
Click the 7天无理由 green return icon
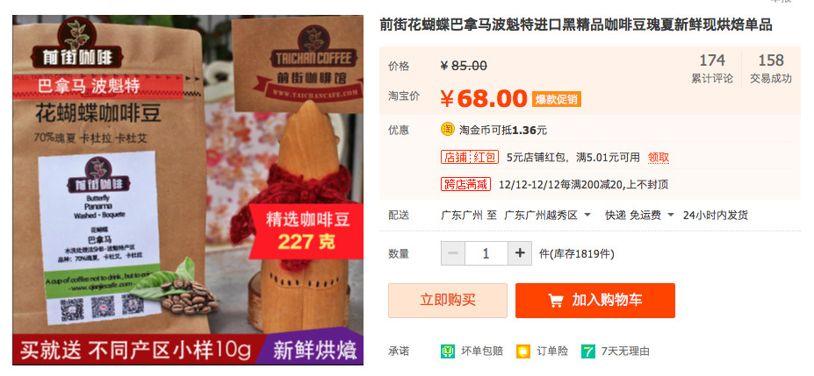(x=588, y=351)
